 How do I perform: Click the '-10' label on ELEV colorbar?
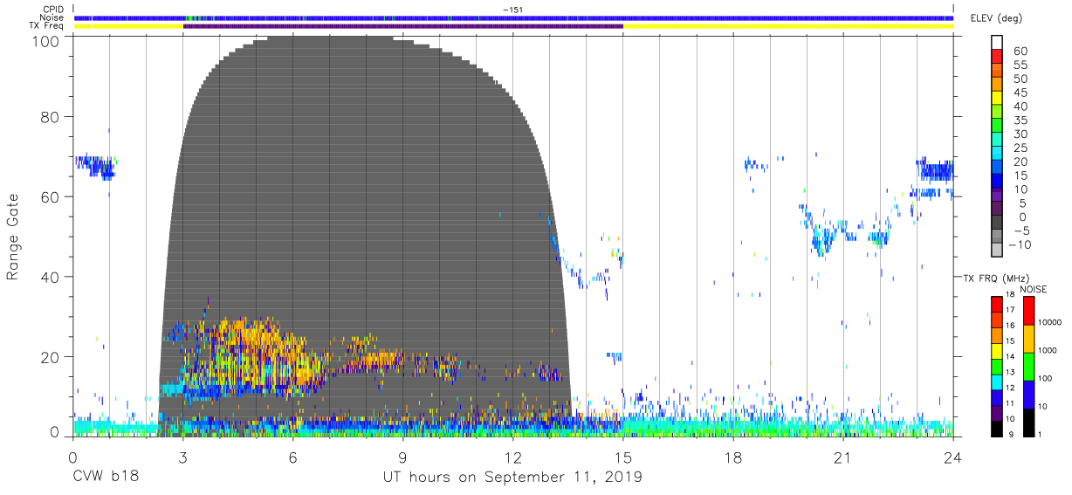[x=1020, y=244]
